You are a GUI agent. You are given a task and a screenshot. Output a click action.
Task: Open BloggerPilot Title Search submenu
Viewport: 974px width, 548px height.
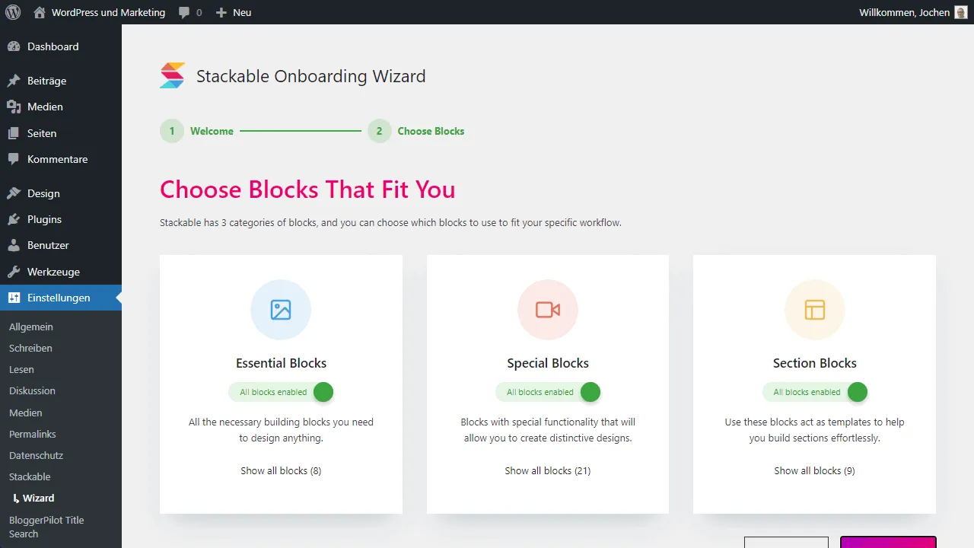(46, 527)
